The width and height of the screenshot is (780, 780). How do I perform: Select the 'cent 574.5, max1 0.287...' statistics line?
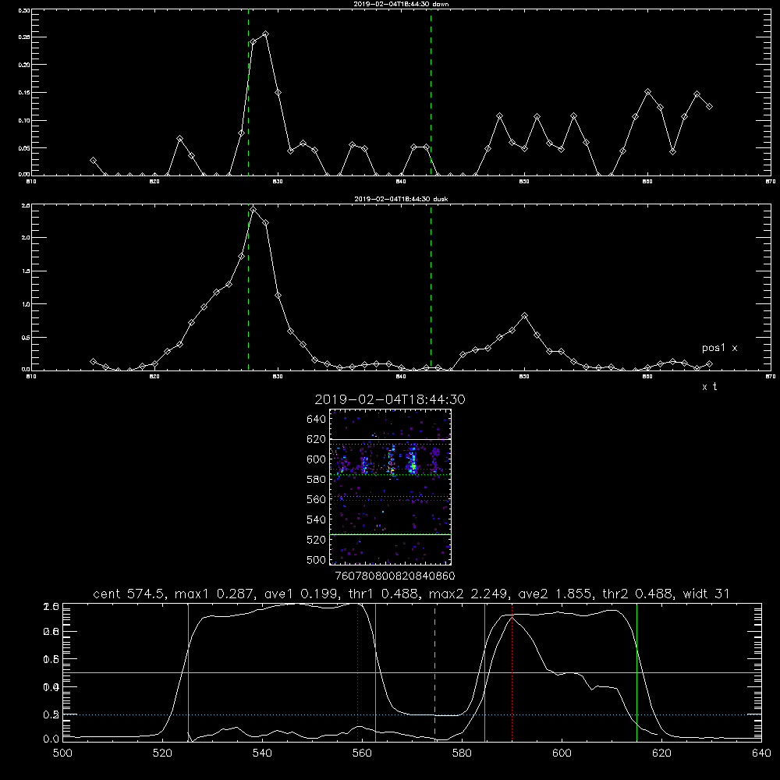click(411, 594)
